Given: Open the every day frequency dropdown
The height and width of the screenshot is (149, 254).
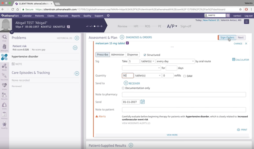Looking at the screenshot, I should click(x=175, y=61).
